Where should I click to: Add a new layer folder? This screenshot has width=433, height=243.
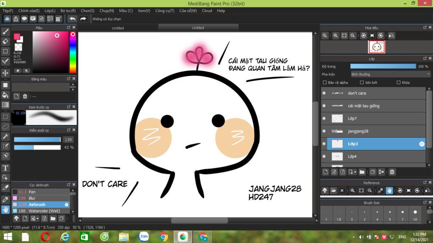click(x=362, y=172)
